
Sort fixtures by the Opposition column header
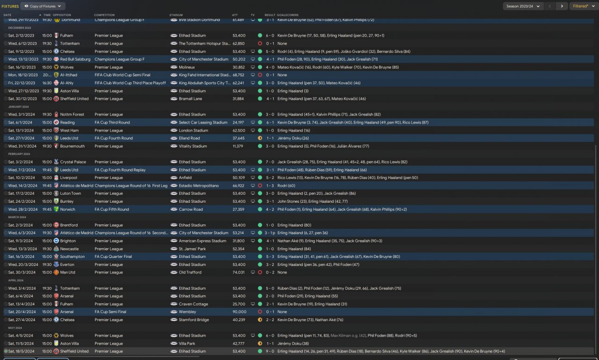tap(62, 15)
